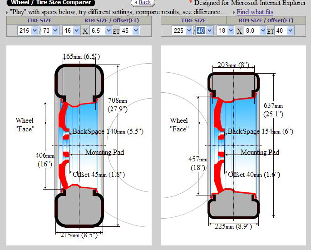This screenshot has height=250, width=311.
Task: Click the Back button at top
Action: [143, 3]
